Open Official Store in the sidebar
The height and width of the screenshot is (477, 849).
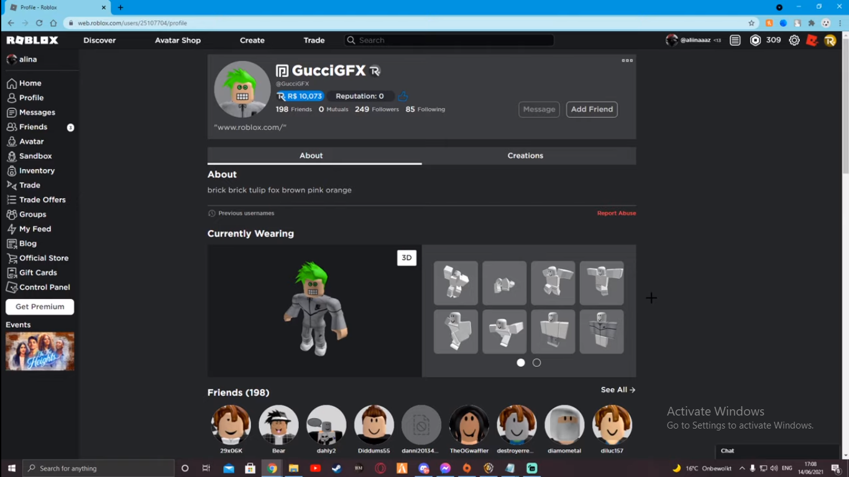(37, 258)
